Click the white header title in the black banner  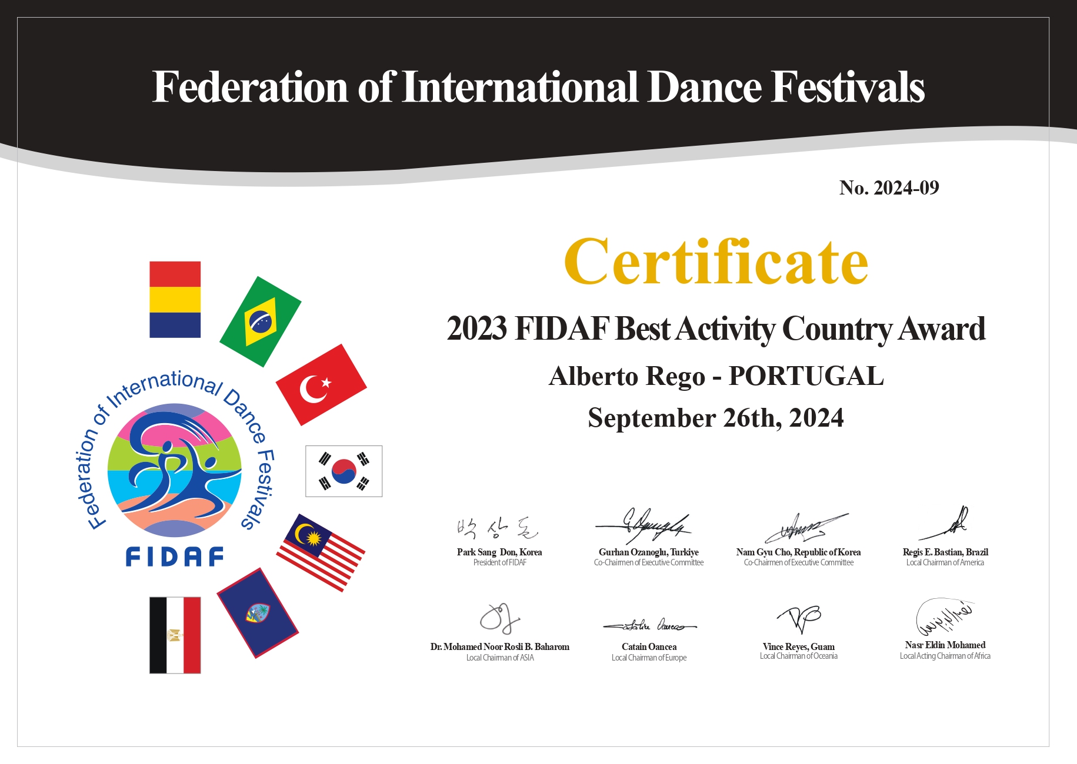coord(538,87)
